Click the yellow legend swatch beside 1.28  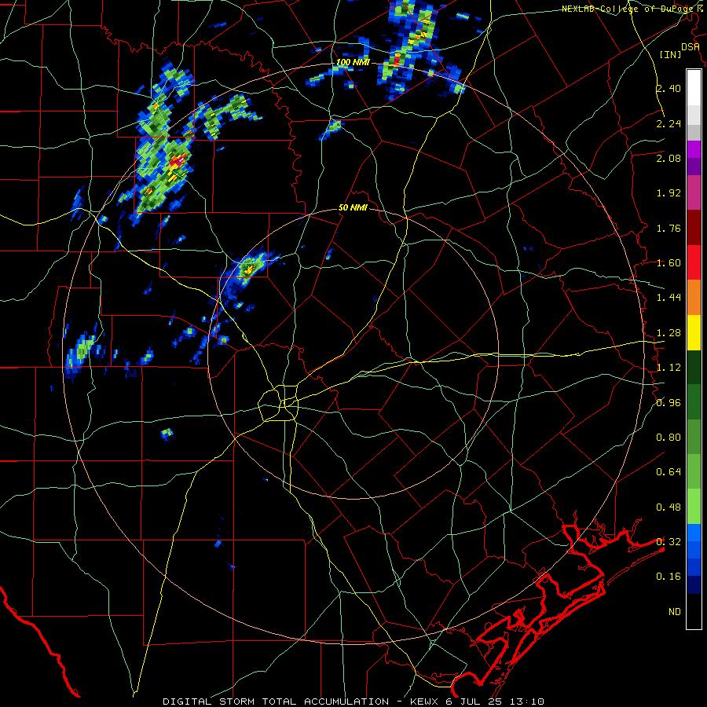tap(694, 332)
